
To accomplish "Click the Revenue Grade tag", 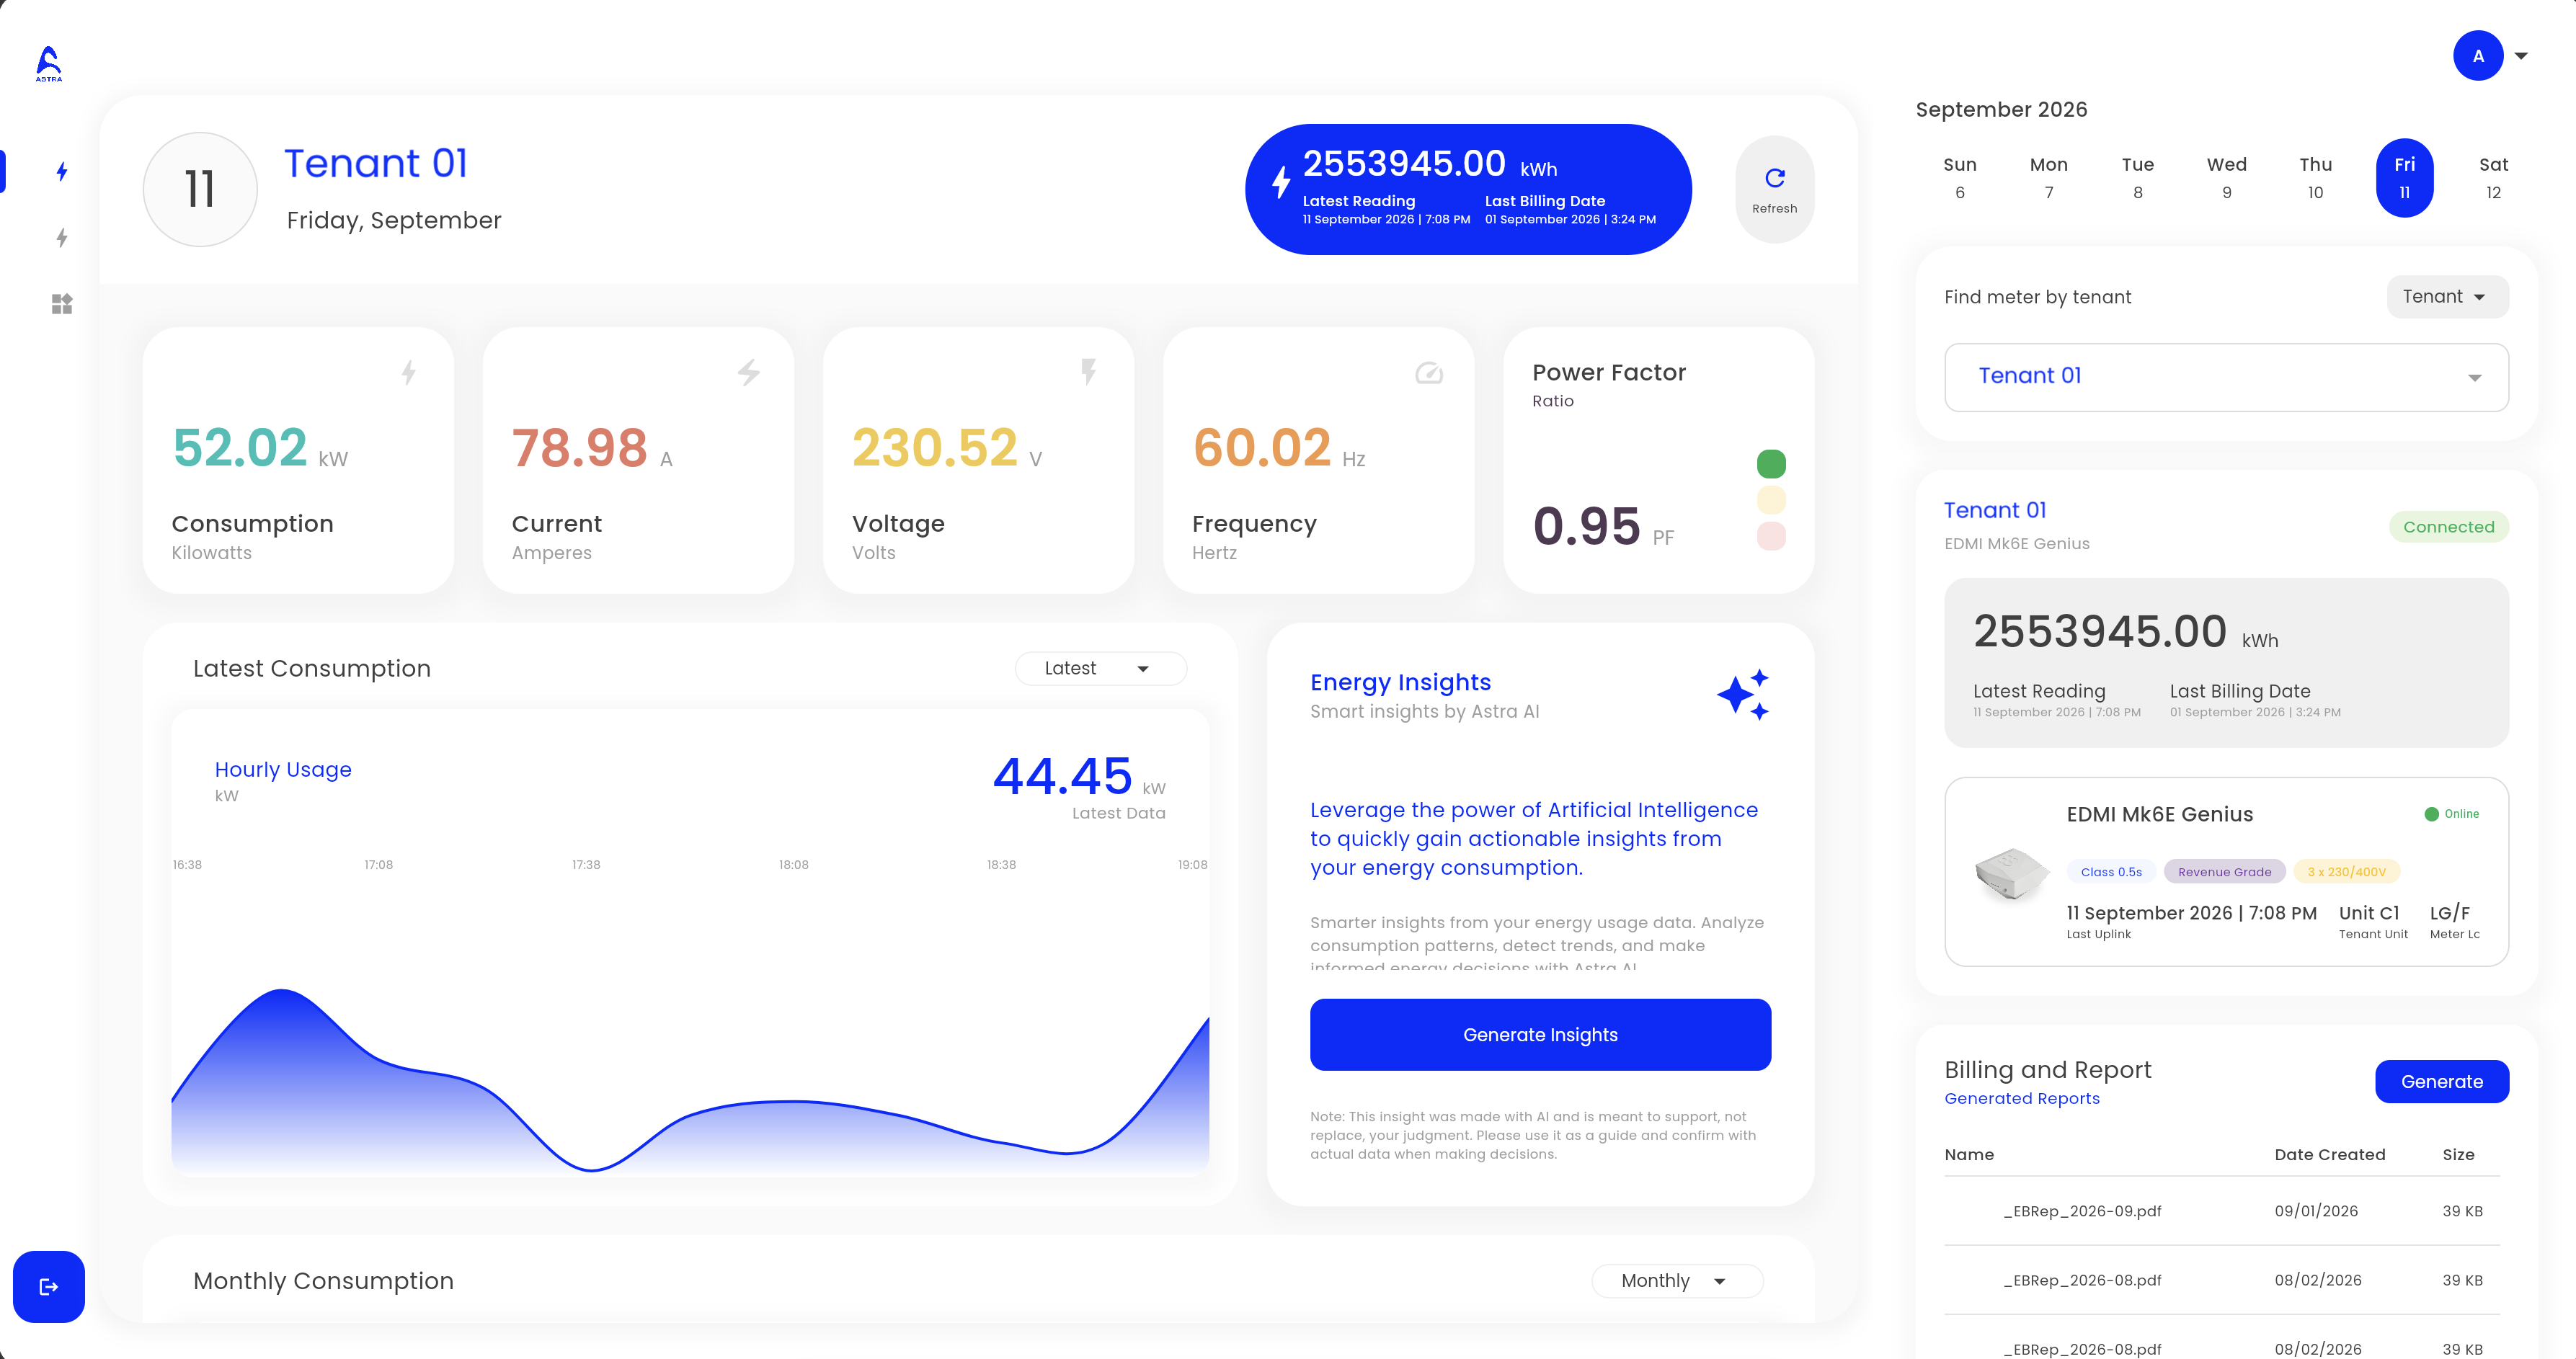I will [x=2224, y=872].
